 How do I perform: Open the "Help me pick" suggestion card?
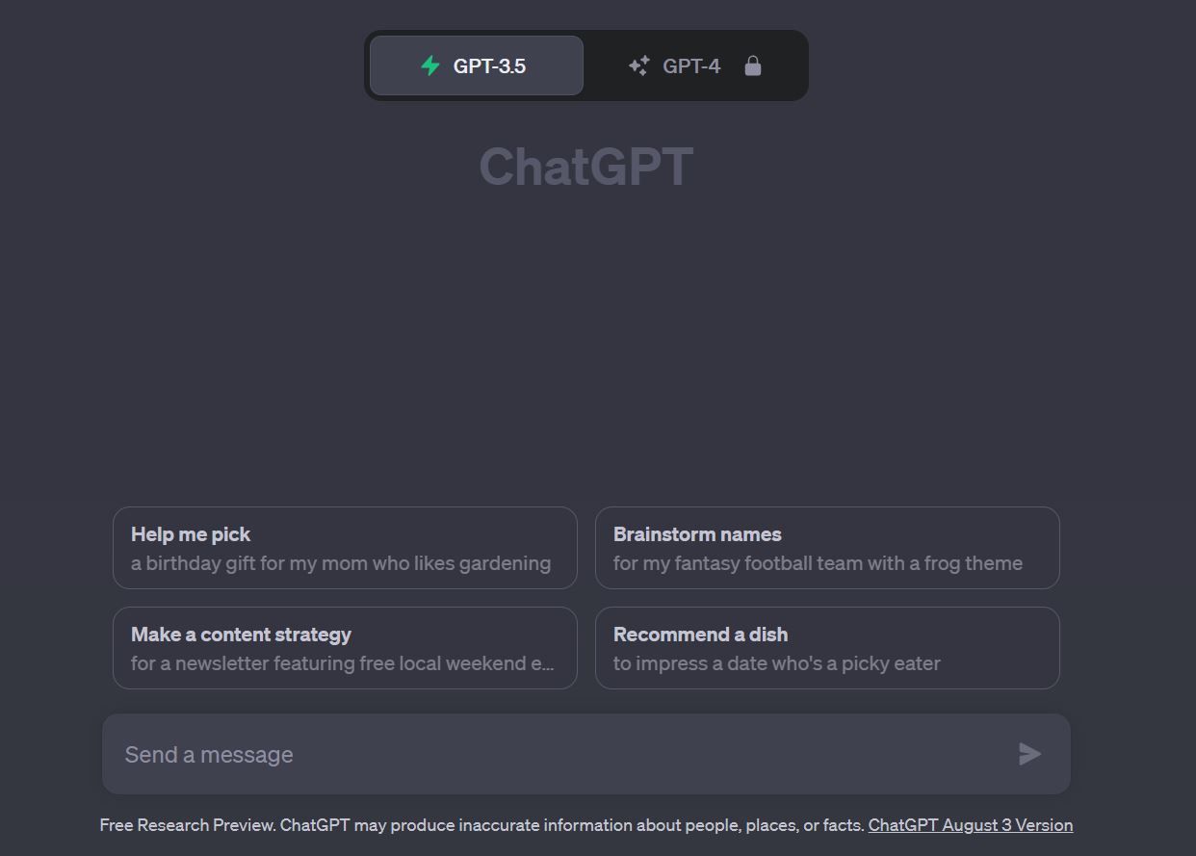click(345, 548)
